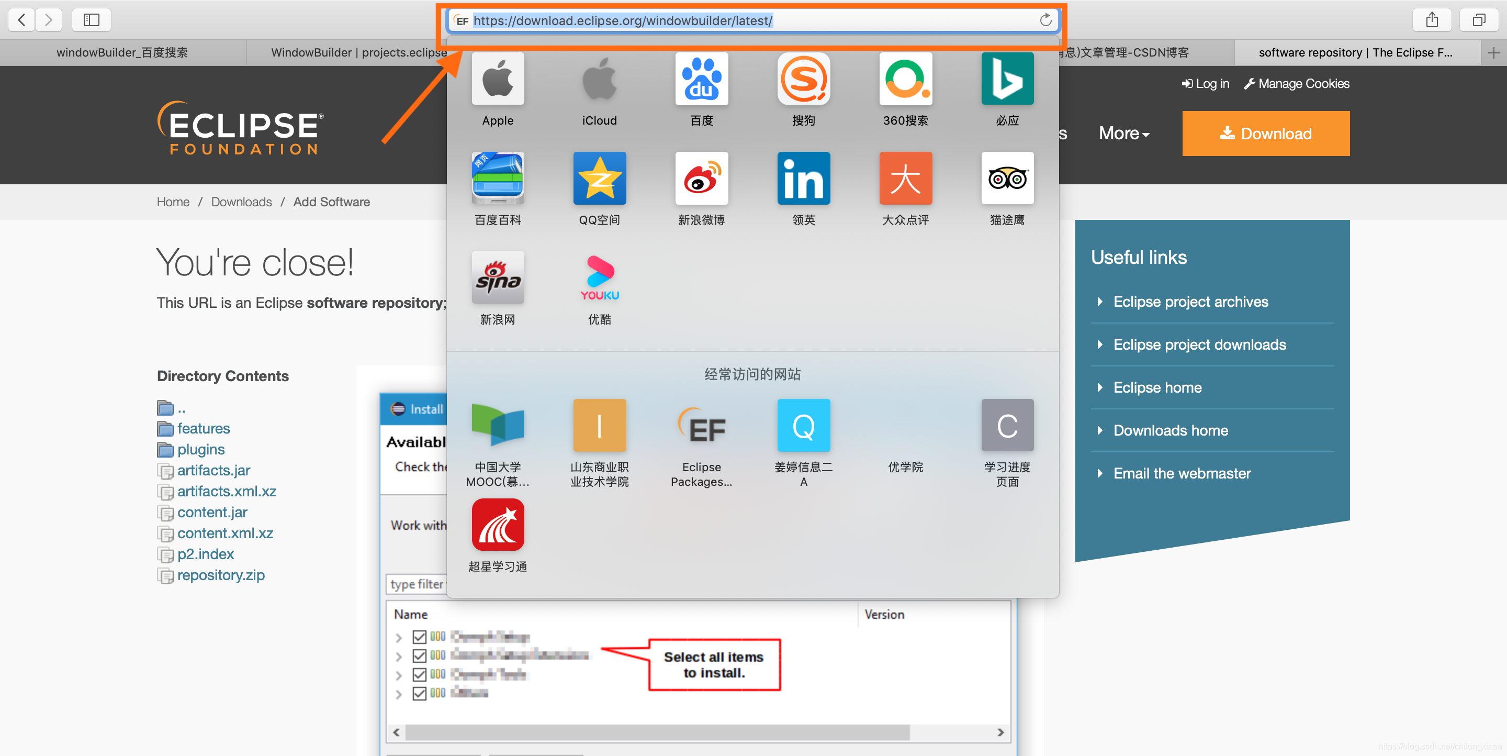Open the 姜婷信息二A frequently visited site
Viewport: 1507px width, 756px height.
803,426
